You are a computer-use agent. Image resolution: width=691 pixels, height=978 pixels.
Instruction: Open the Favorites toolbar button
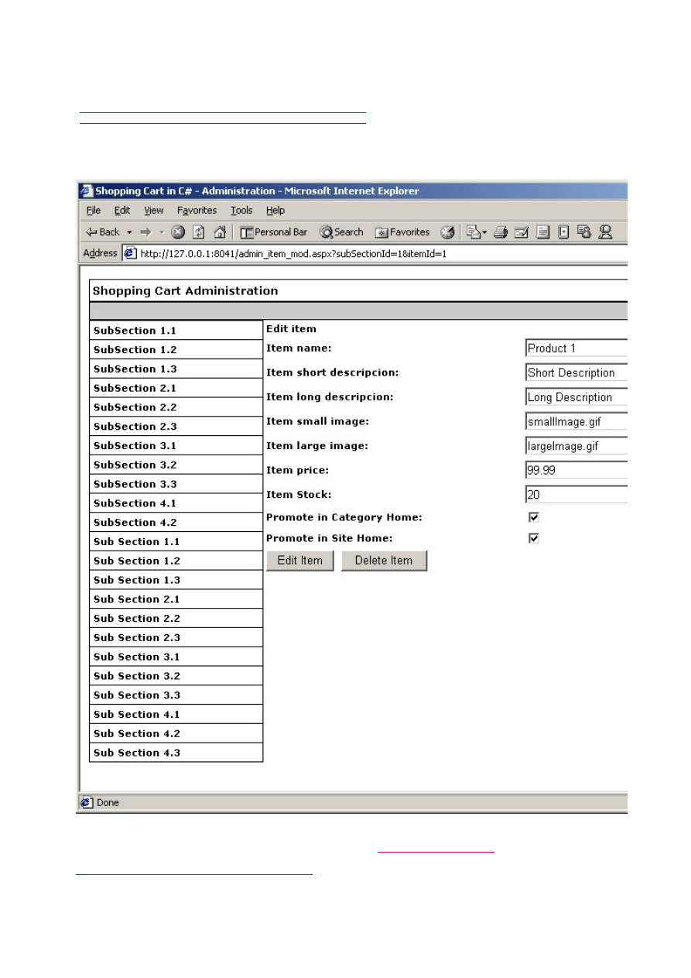402,232
